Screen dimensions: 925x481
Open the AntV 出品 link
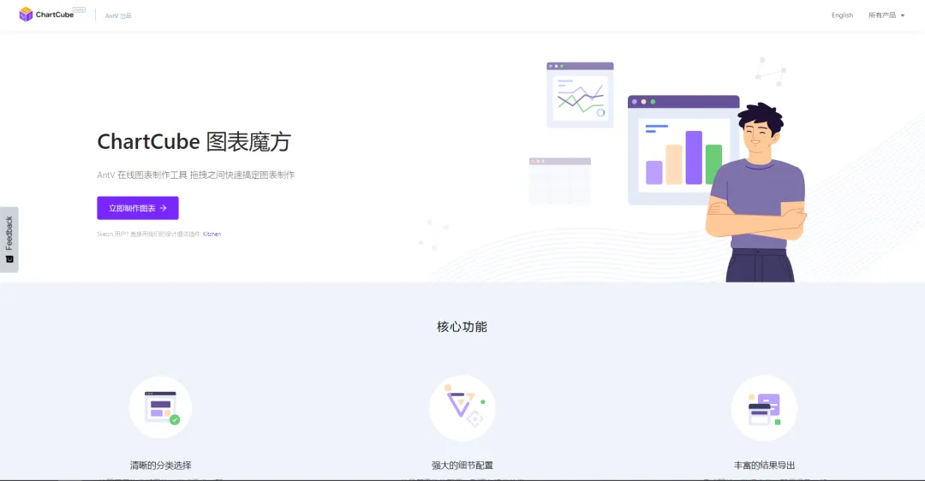[118, 16]
